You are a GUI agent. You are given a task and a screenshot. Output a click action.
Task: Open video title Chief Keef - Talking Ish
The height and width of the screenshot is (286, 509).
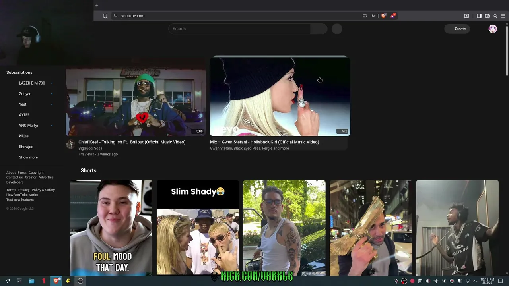[x=132, y=142]
